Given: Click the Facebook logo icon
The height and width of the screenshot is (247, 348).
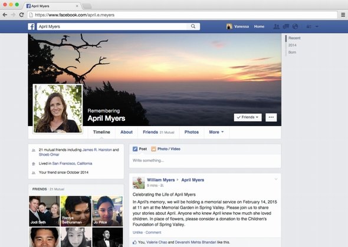Looking at the screenshot, I should [x=31, y=27].
